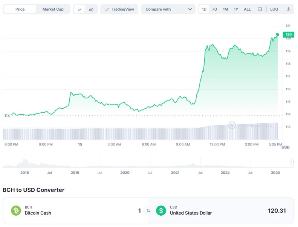The image size is (298, 227).
Task: Click 2022 in timeline navigator
Action: 225,173
